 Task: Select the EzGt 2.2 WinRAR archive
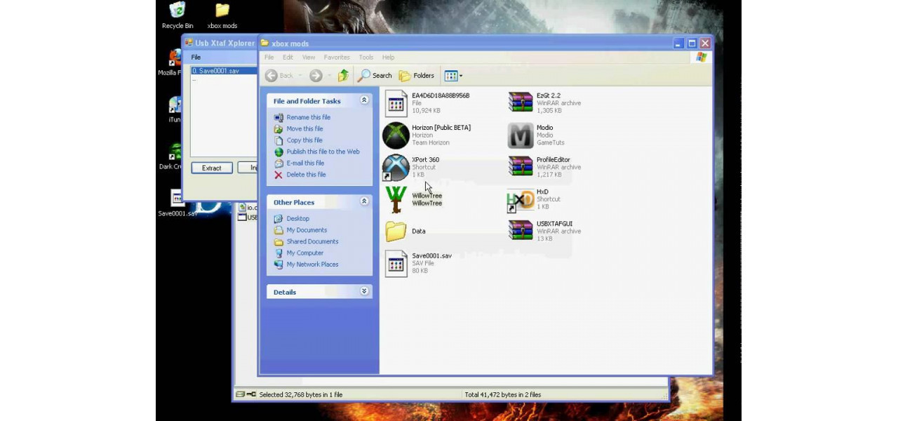click(x=521, y=103)
